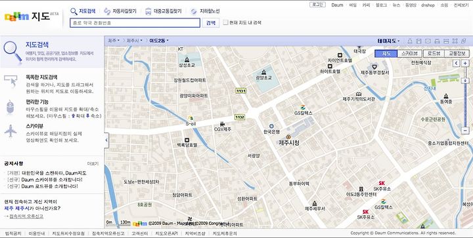Click the 삼성초교 school icon
The image size is (473, 238).
pyautogui.click(x=187, y=60)
